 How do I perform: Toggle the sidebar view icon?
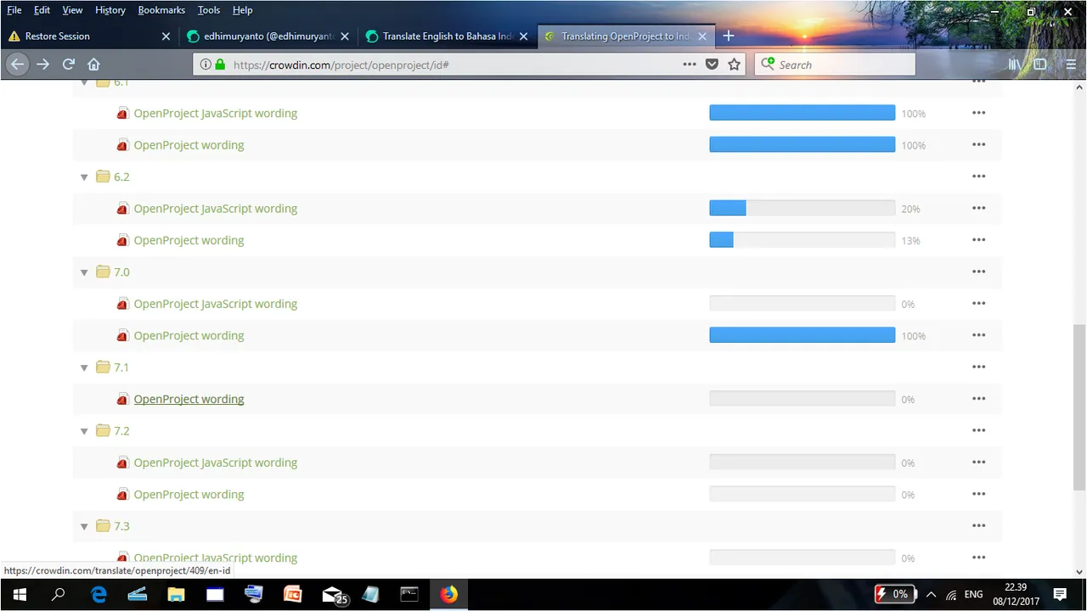[x=1039, y=64]
